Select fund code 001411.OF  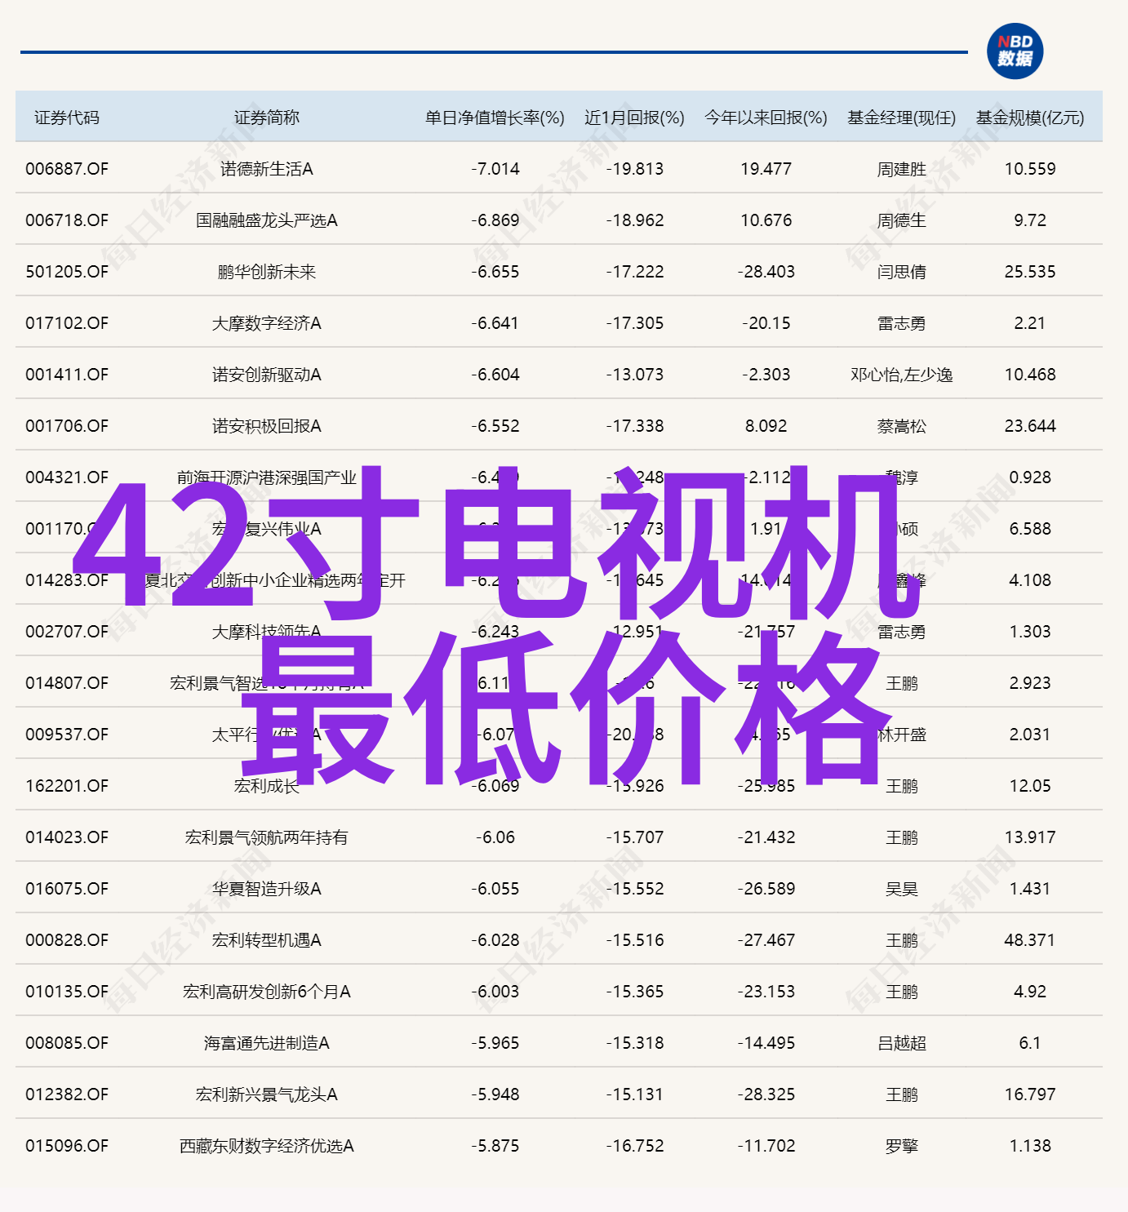pyautogui.click(x=67, y=375)
